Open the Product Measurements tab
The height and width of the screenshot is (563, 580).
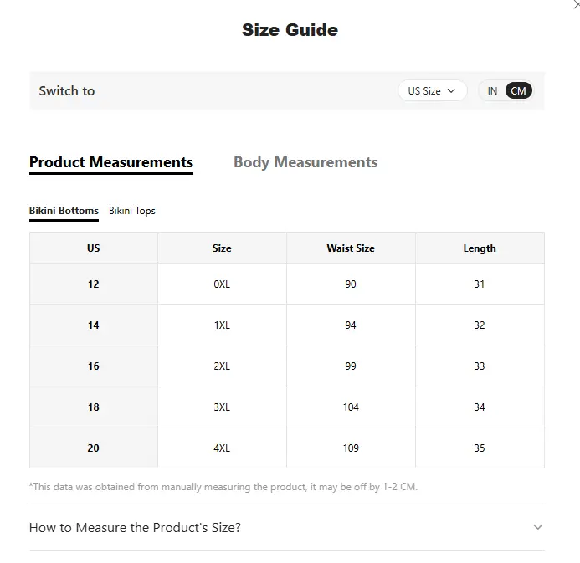(x=111, y=162)
